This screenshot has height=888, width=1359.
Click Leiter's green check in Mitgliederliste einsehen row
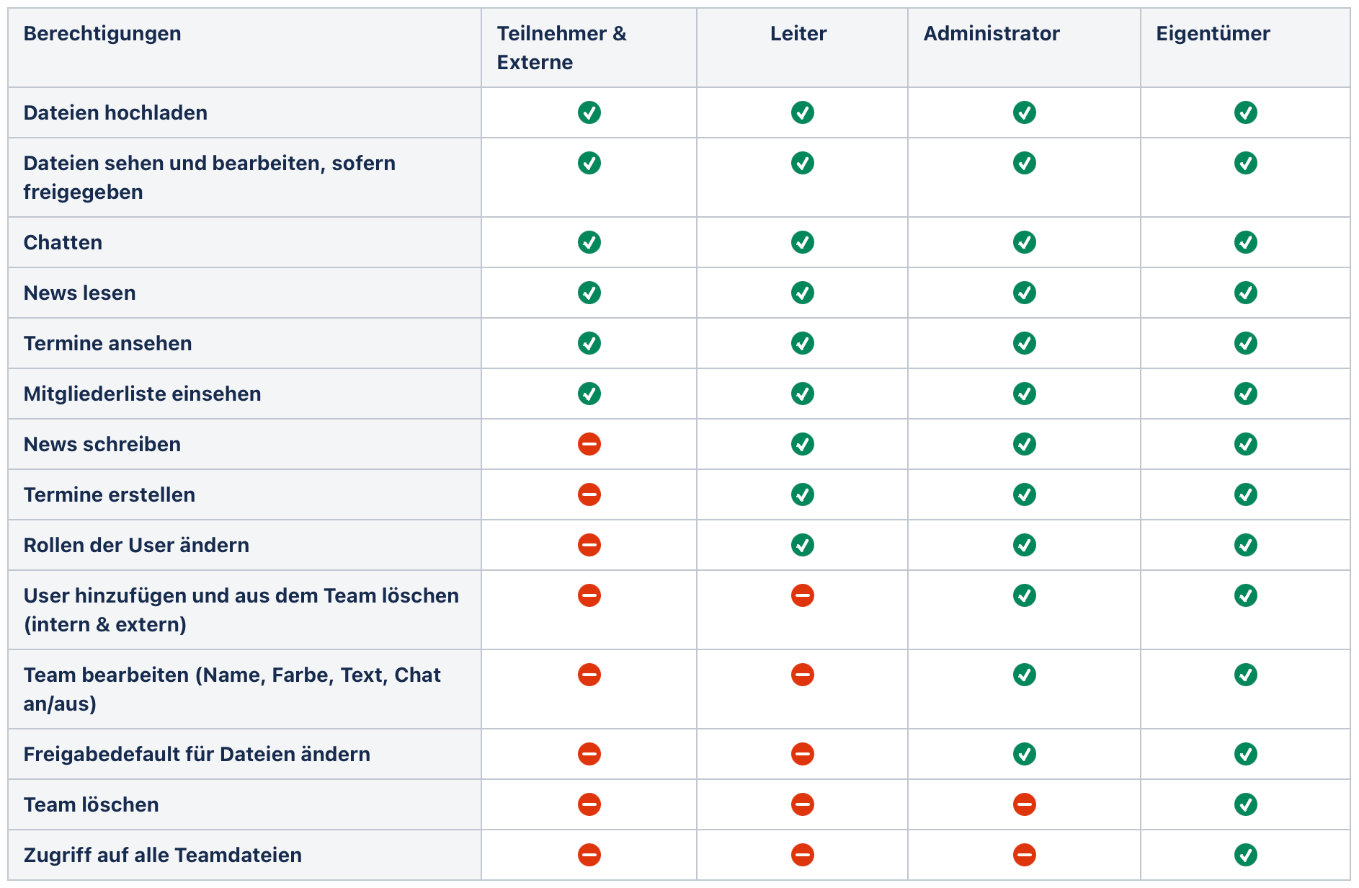[x=802, y=394]
